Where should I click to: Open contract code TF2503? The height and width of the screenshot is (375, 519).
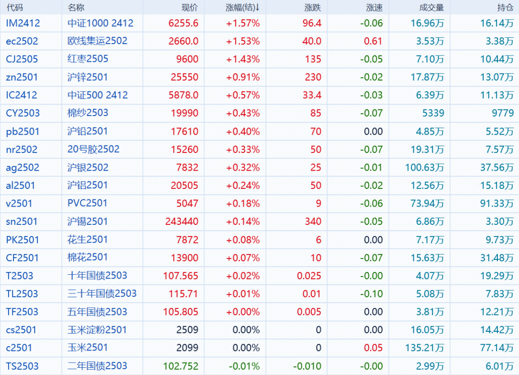[22, 312]
